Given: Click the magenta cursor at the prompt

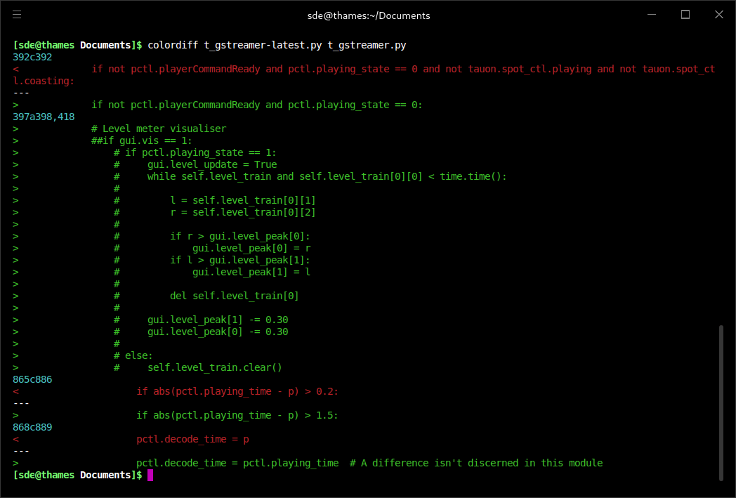Looking at the screenshot, I should tap(150, 475).
